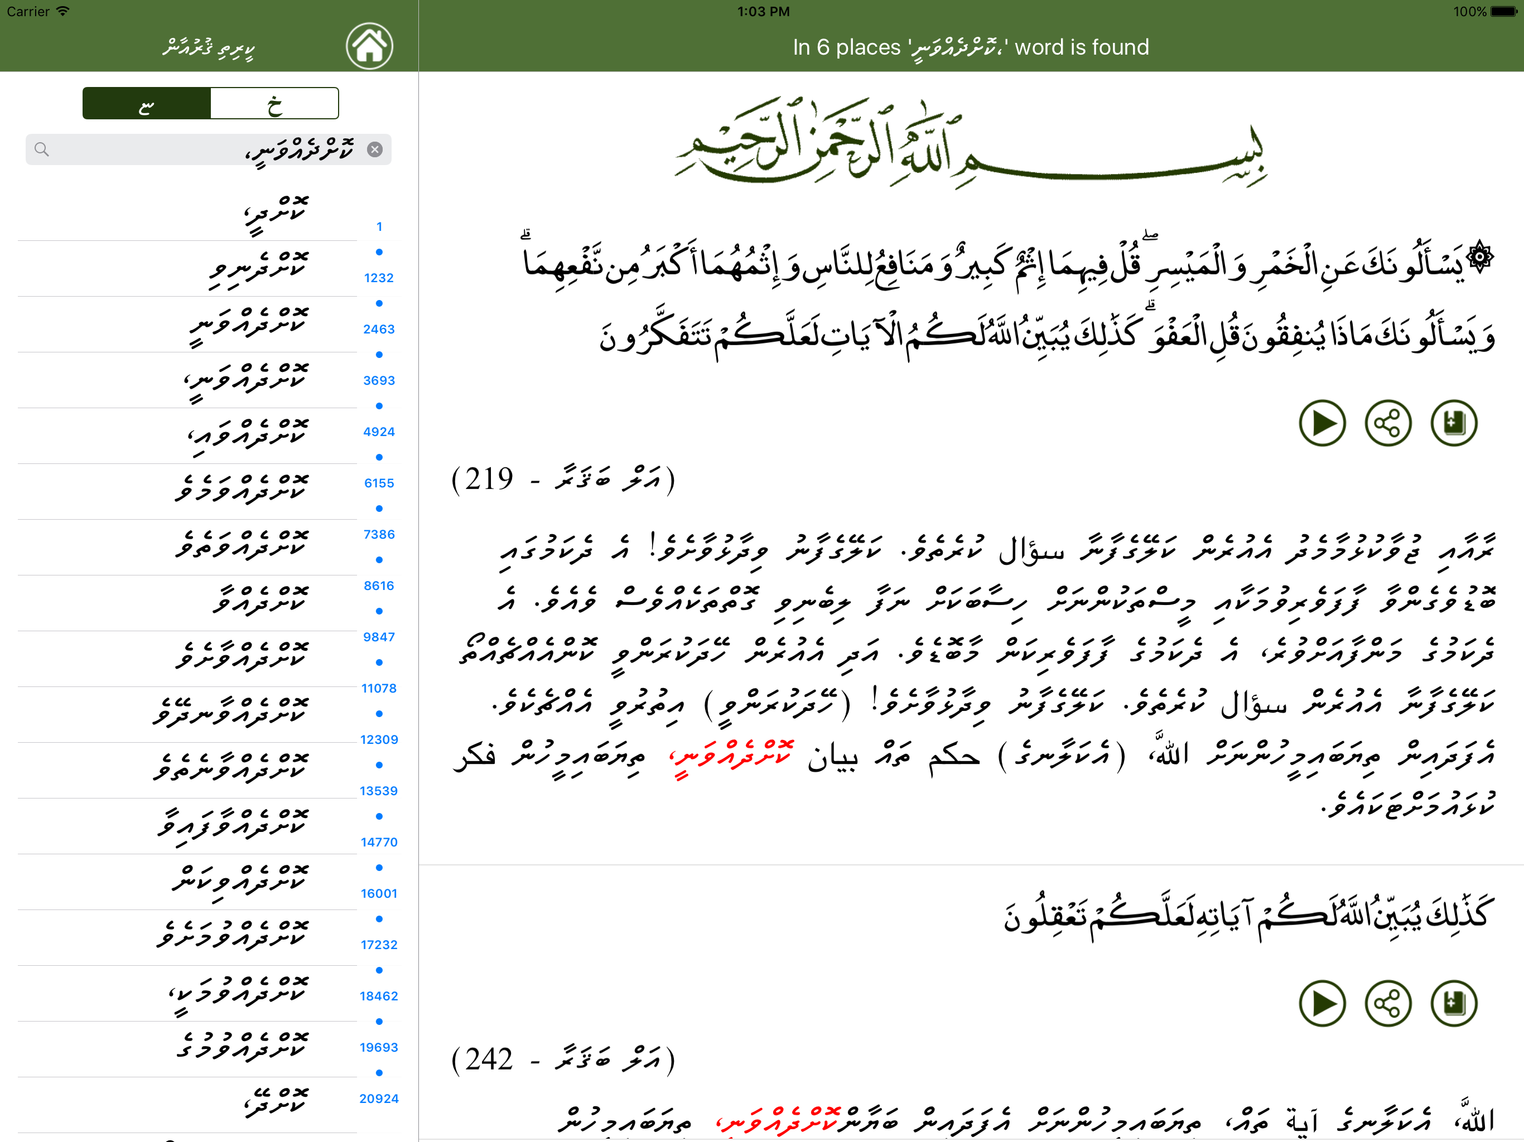Tap the Wi-Fi icon in status bar

[x=62, y=11]
